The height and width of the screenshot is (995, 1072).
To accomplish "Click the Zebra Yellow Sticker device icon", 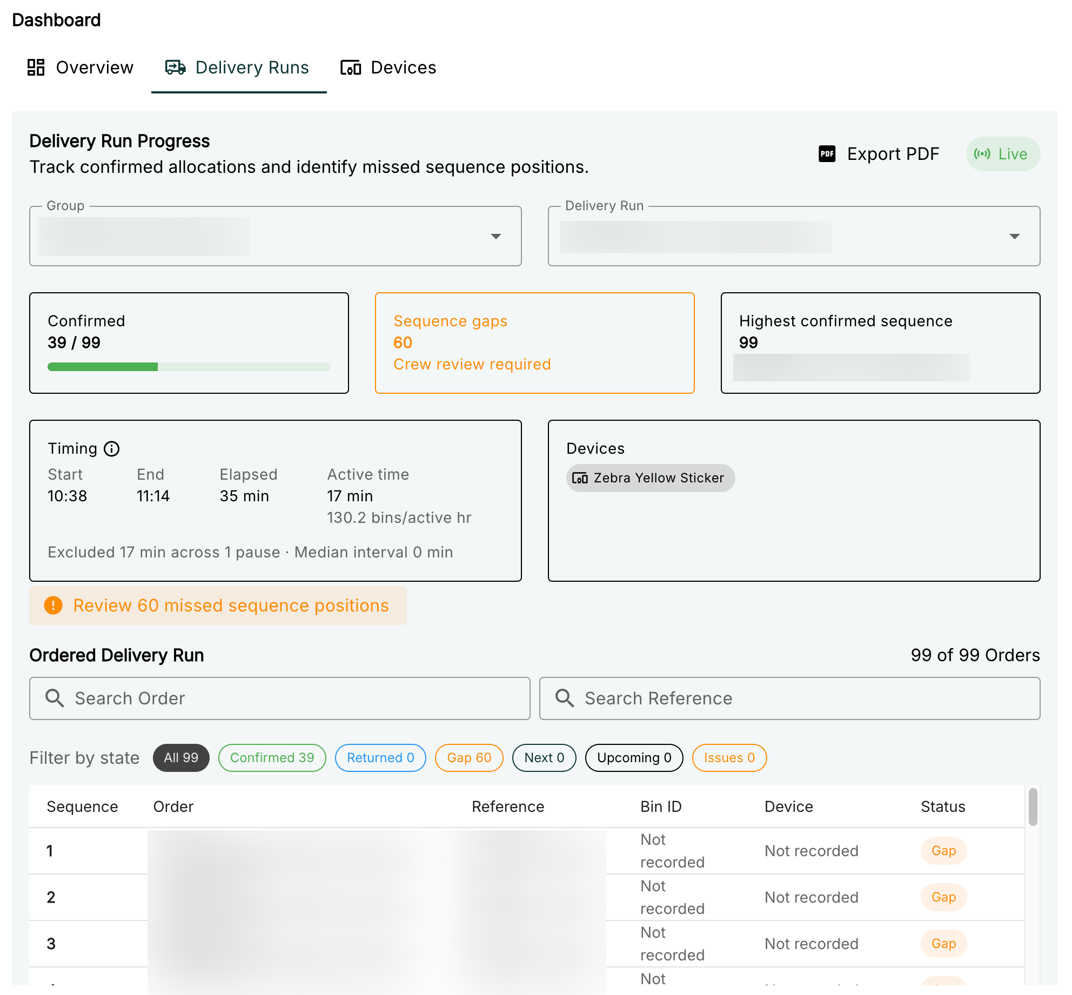I will (x=580, y=478).
